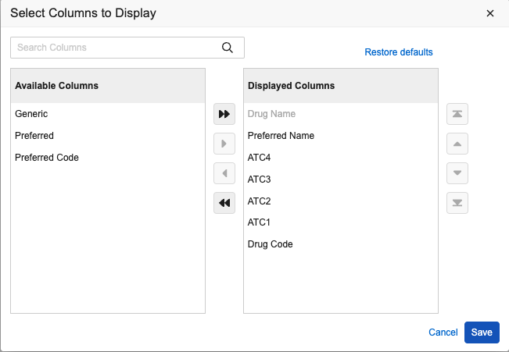Click the move up arrow icon

coord(457,144)
